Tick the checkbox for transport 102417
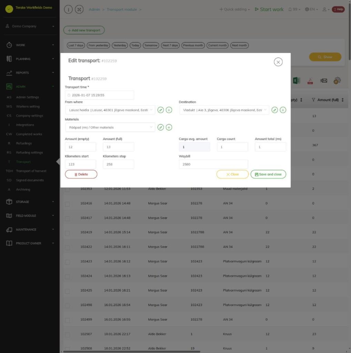351x353 pixels. [67, 219]
